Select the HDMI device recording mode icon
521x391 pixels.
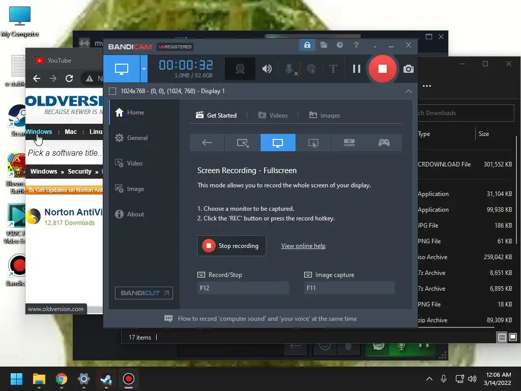click(349, 143)
